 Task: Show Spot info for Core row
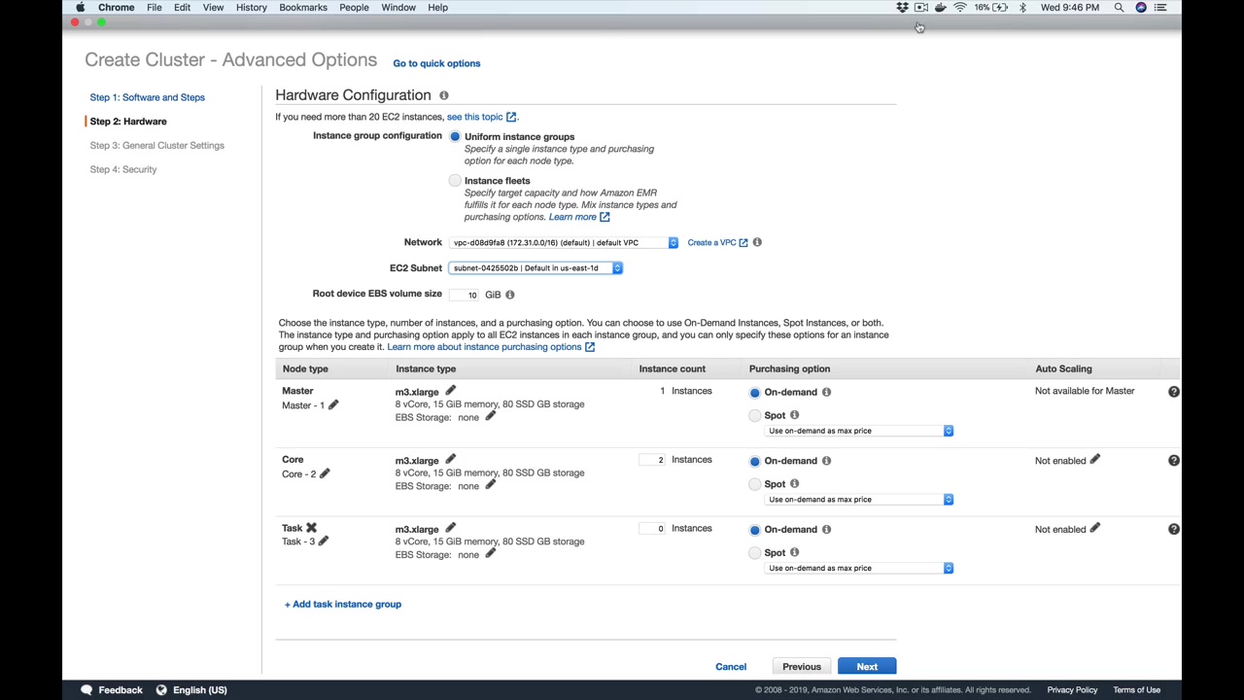(794, 483)
